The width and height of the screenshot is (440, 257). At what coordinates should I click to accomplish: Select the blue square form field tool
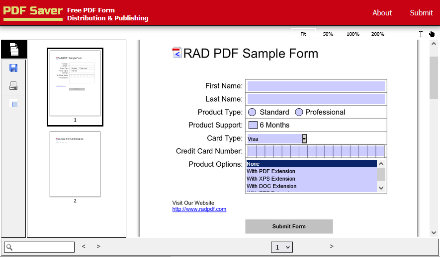(x=13, y=104)
